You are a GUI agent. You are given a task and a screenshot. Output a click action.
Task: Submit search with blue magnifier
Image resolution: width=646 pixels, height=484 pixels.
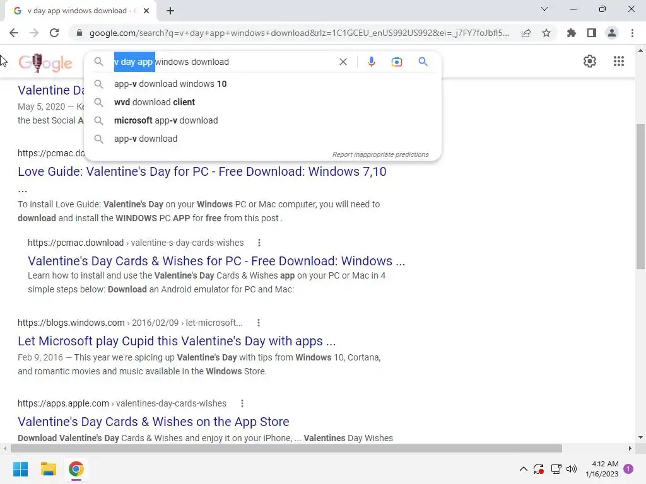[x=423, y=62]
